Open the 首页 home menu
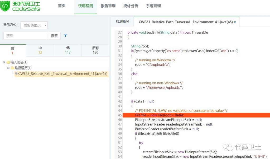The image size is (270, 159). [62, 6]
